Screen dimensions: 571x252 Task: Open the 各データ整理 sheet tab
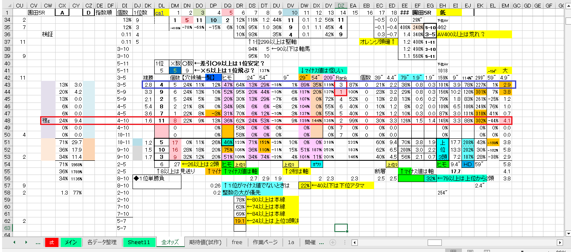(x=102, y=242)
